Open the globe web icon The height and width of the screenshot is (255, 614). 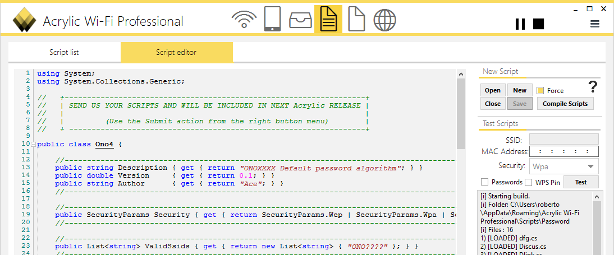pos(384,19)
